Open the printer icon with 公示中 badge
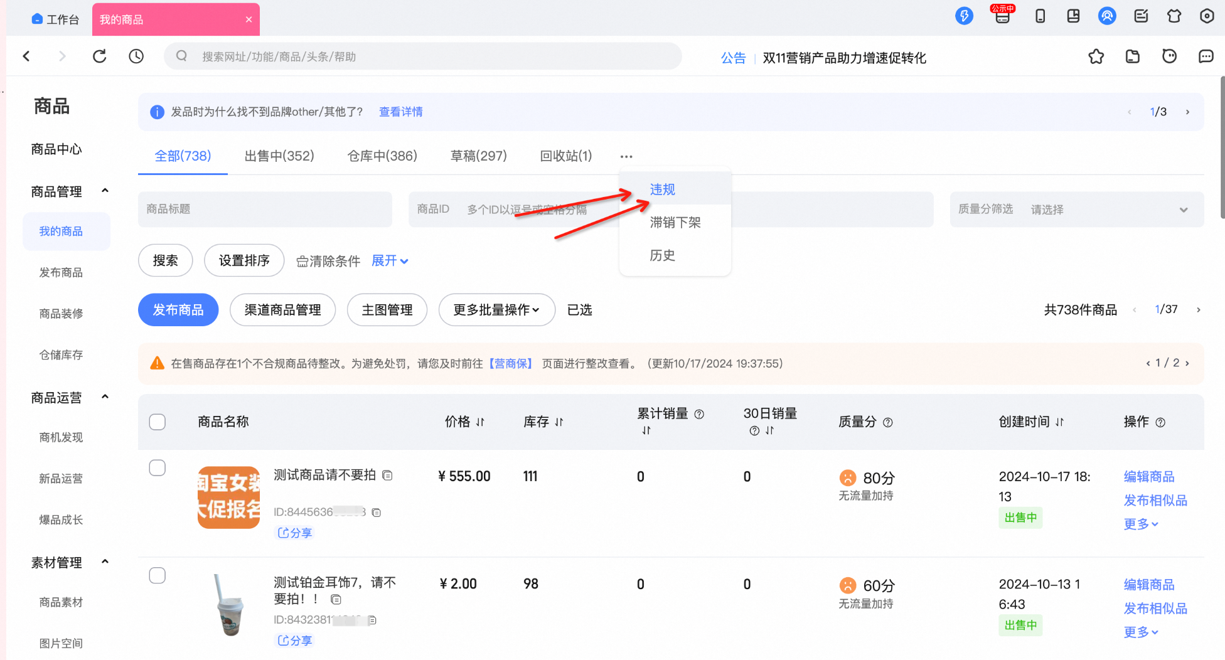The width and height of the screenshot is (1225, 660). (x=1002, y=15)
